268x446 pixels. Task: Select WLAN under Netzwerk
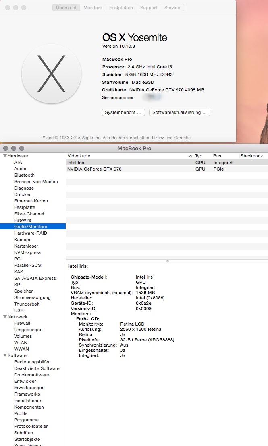[21, 343]
